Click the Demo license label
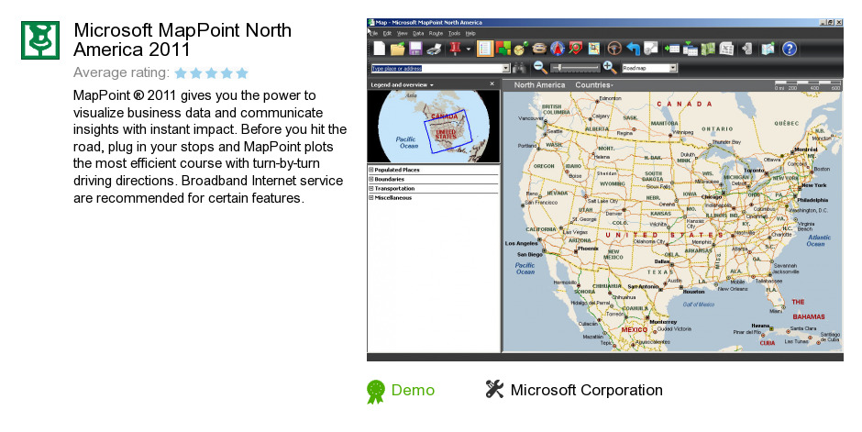This screenshot has height=432, width=862. 413,390
